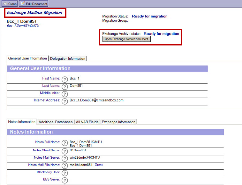The width and height of the screenshot is (242, 185).
Task: Click the Blackberry User field label
Action: pos(49,172)
